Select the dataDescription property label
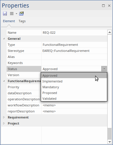The image size is (113, 145). click(20, 93)
